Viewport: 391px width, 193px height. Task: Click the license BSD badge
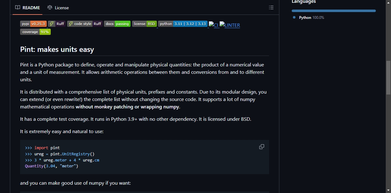point(144,24)
